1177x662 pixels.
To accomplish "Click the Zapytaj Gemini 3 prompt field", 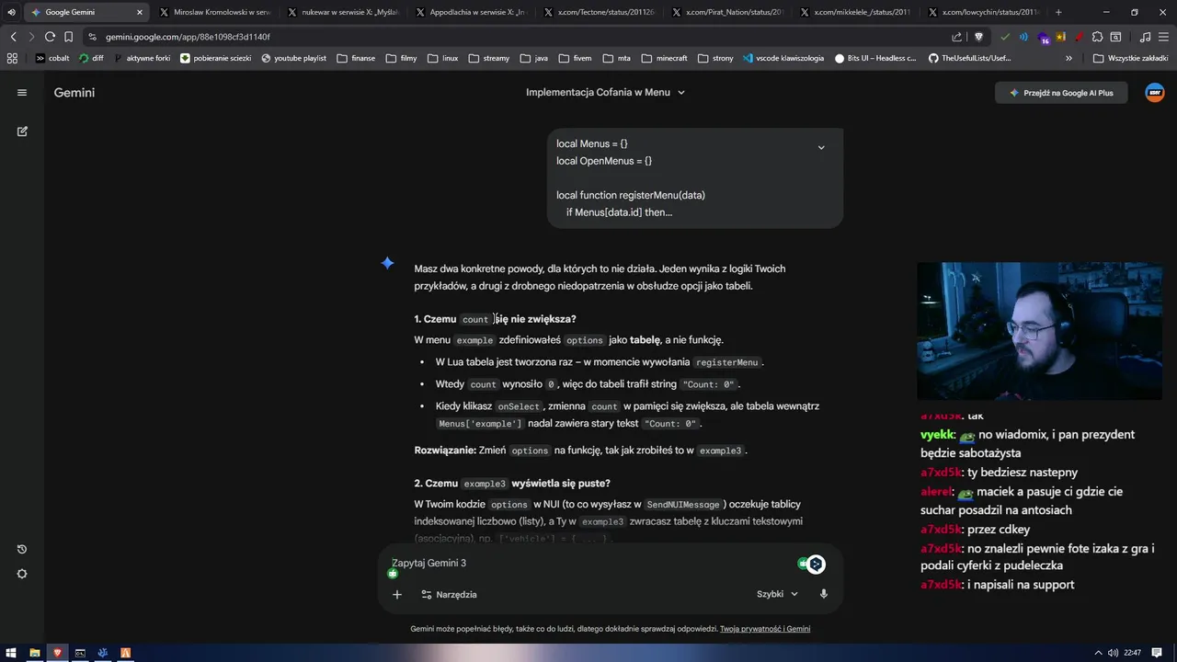I will (x=588, y=563).
